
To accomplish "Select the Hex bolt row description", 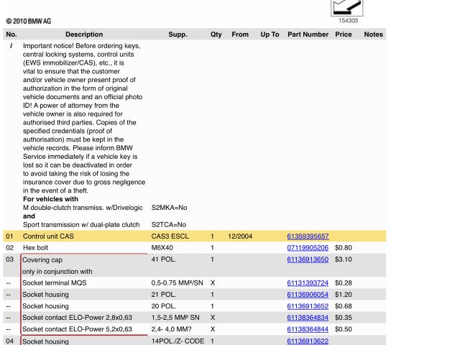I will pyautogui.click(x=35, y=248).
